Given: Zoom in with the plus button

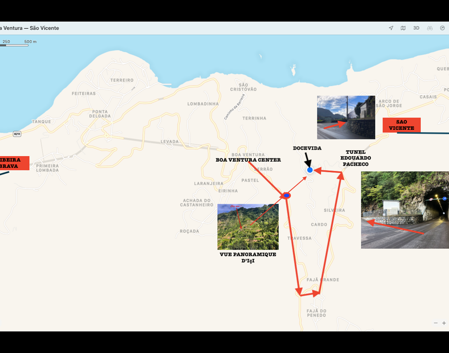Looking at the screenshot, I should (444, 323).
